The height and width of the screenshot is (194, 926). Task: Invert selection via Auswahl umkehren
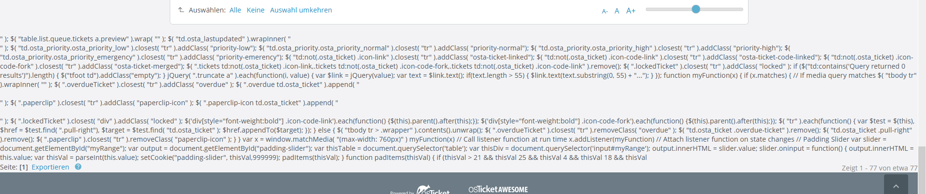pyautogui.click(x=300, y=10)
